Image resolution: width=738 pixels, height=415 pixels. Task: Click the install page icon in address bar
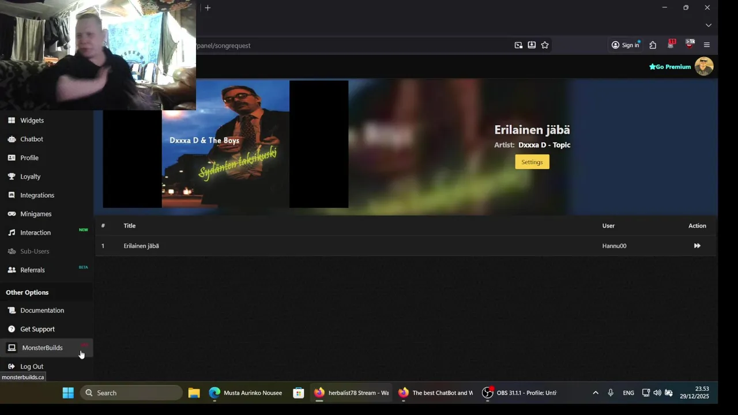[532, 45]
